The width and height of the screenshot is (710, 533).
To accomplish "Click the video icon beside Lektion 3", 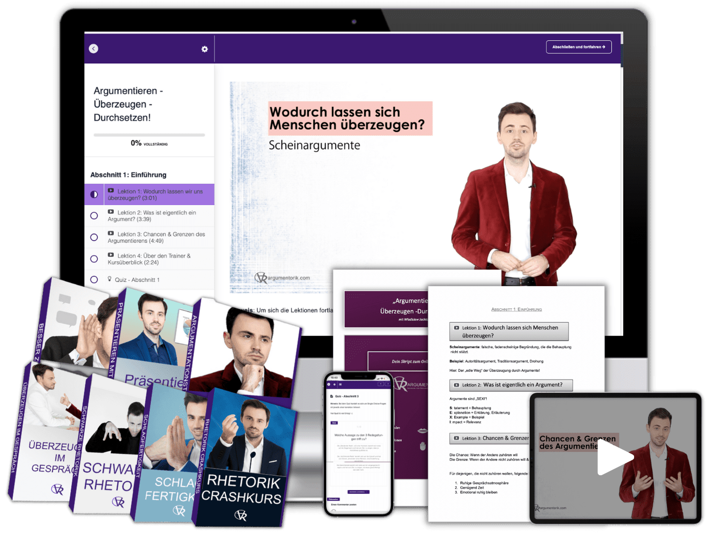I will 111,233.
